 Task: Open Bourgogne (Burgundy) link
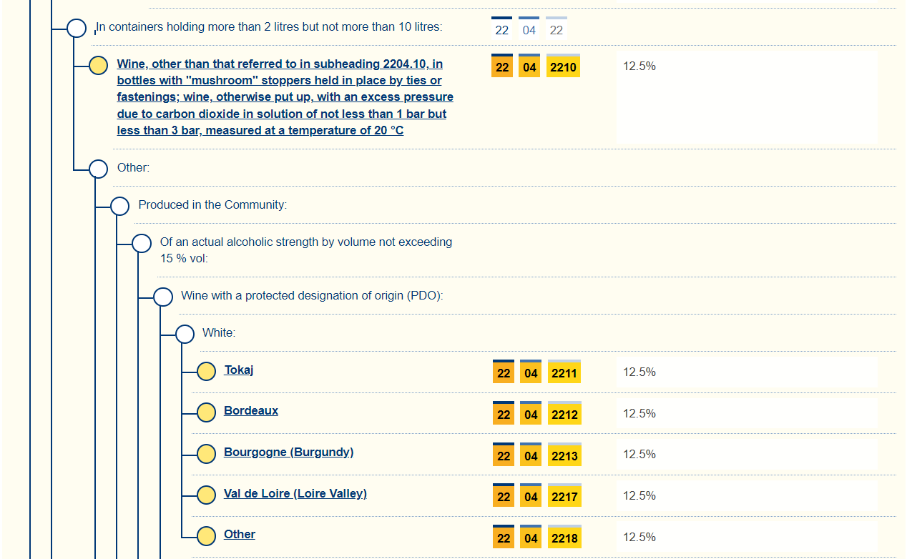288,452
